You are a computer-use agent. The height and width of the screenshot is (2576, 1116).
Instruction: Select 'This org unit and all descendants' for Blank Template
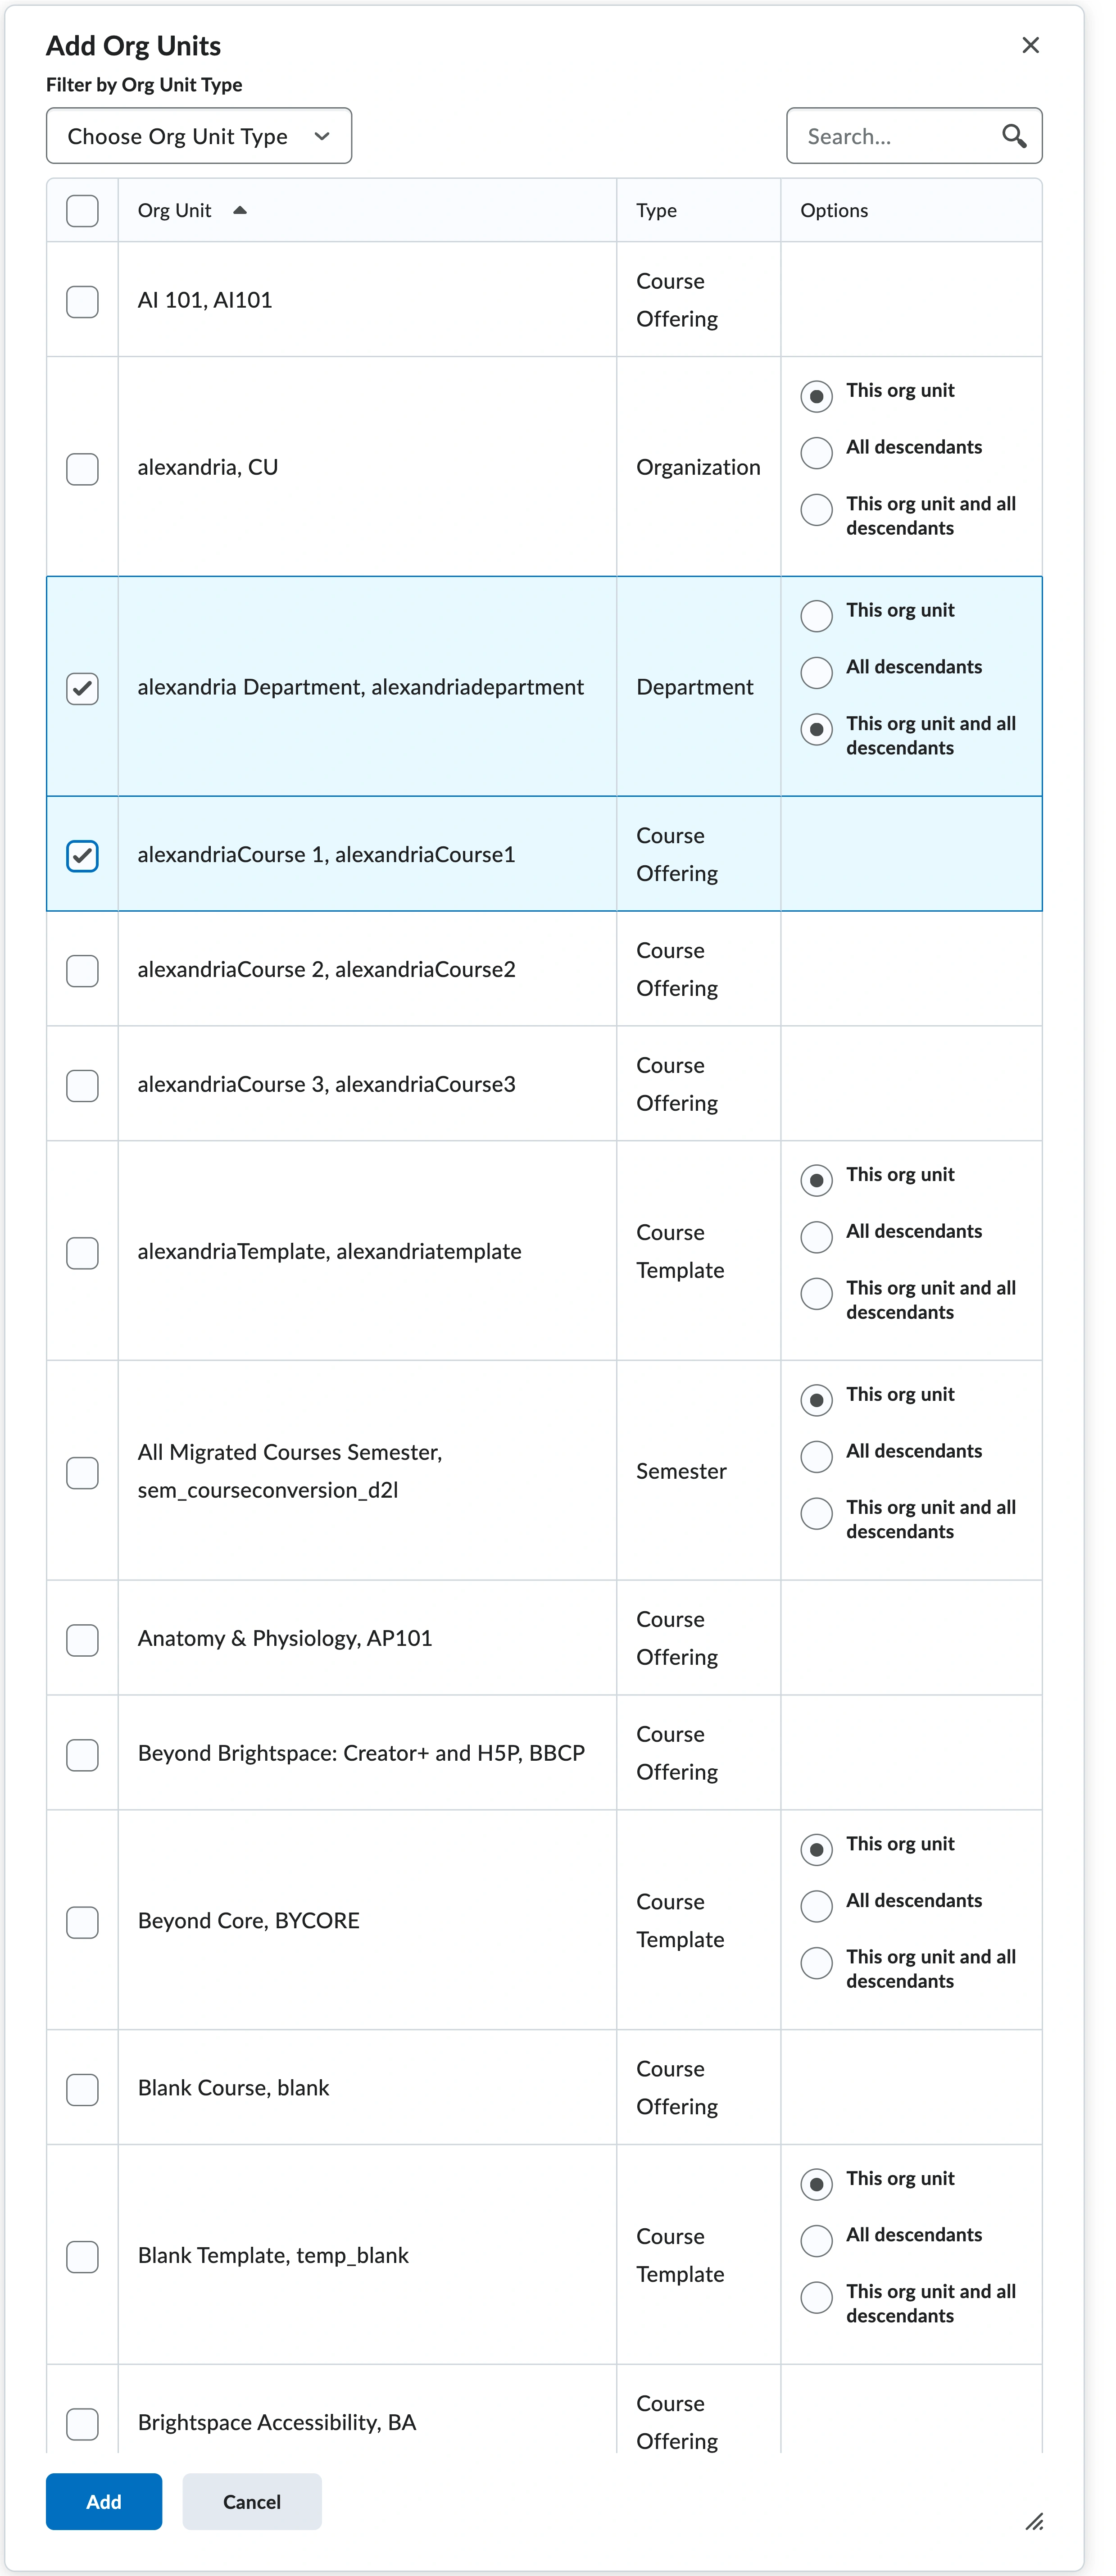point(816,2297)
